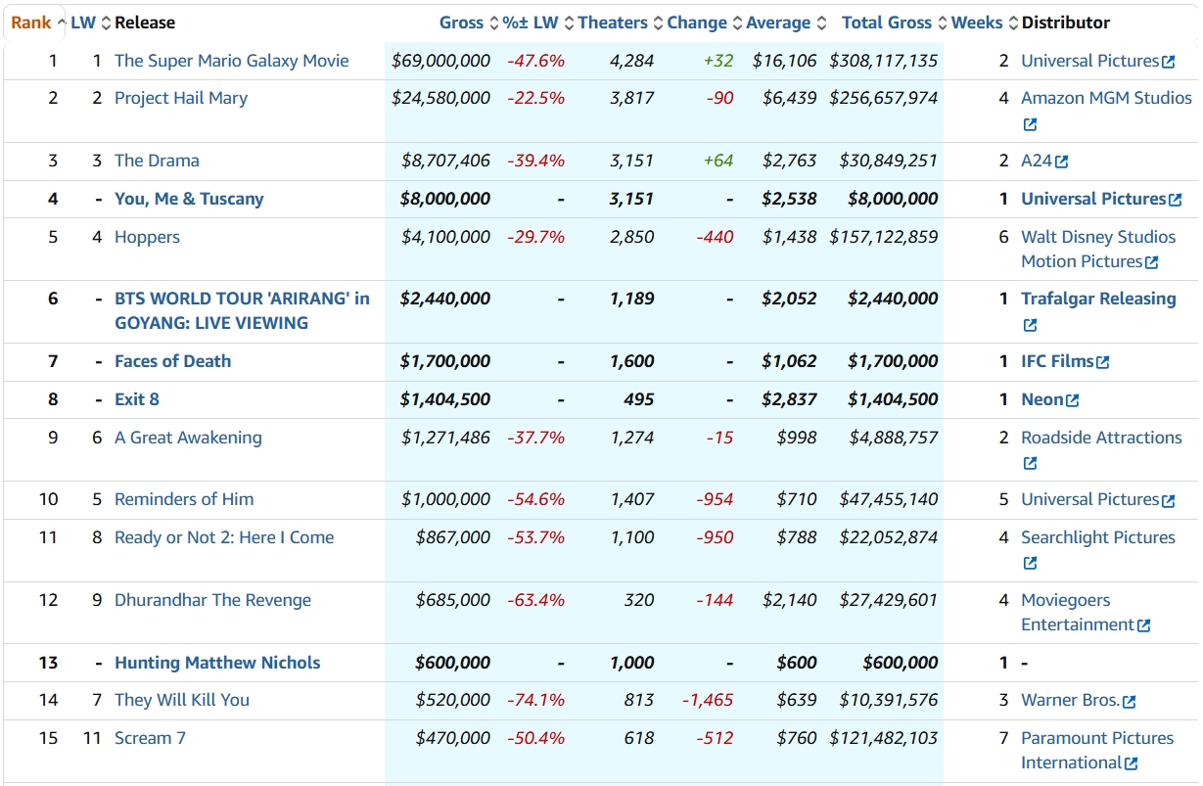
Task: Click external link icon after Moviegoers Entertainment
Action: pyautogui.click(x=1144, y=625)
